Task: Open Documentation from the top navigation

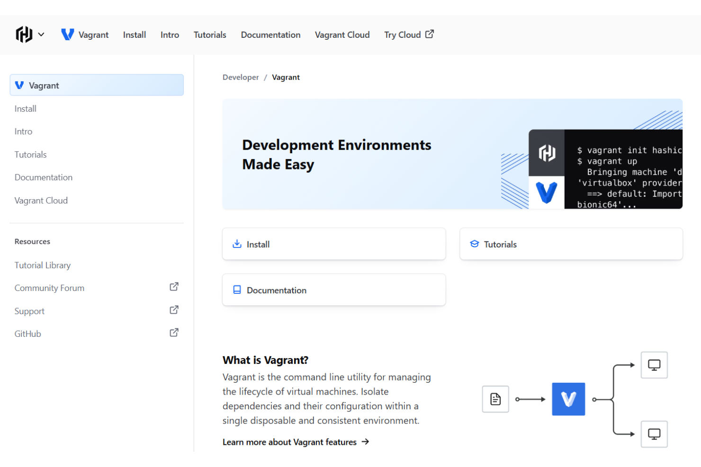Action: 270,35
